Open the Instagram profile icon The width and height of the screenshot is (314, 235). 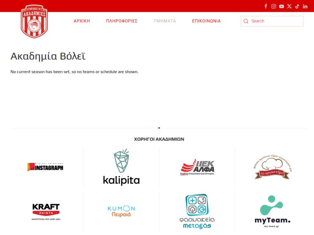[274, 6]
